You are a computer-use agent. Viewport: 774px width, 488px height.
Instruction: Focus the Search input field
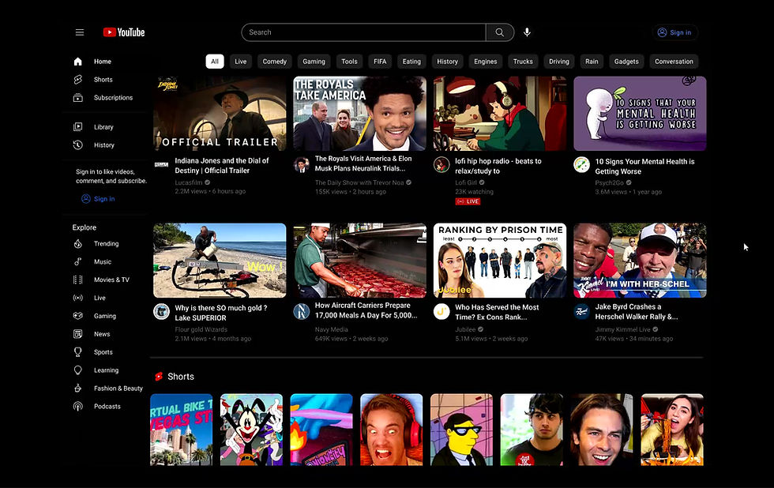pyautogui.click(x=364, y=32)
